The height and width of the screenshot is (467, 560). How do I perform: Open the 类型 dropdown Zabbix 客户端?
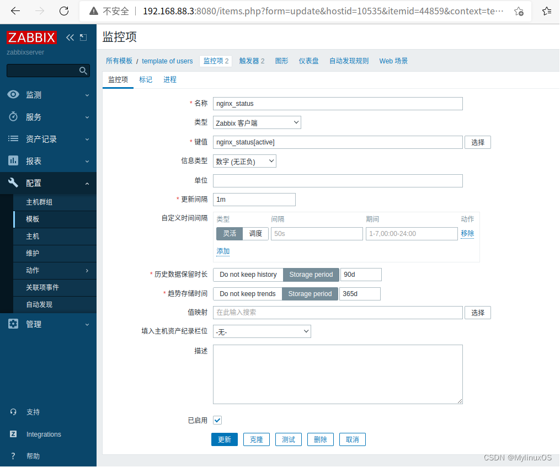[257, 122]
